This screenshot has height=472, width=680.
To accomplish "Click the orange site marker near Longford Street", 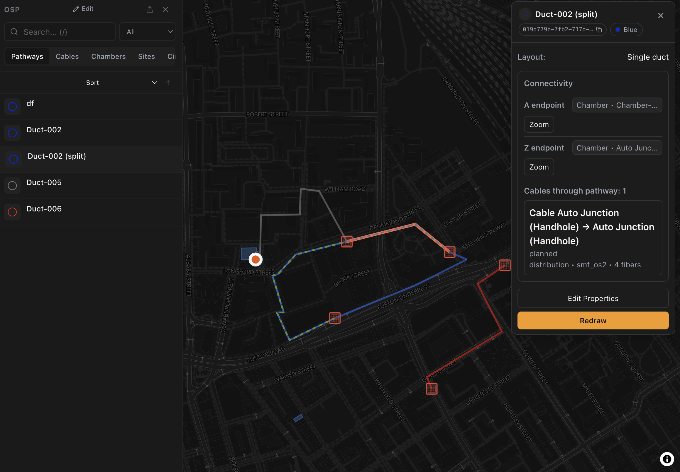I will click(x=255, y=259).
